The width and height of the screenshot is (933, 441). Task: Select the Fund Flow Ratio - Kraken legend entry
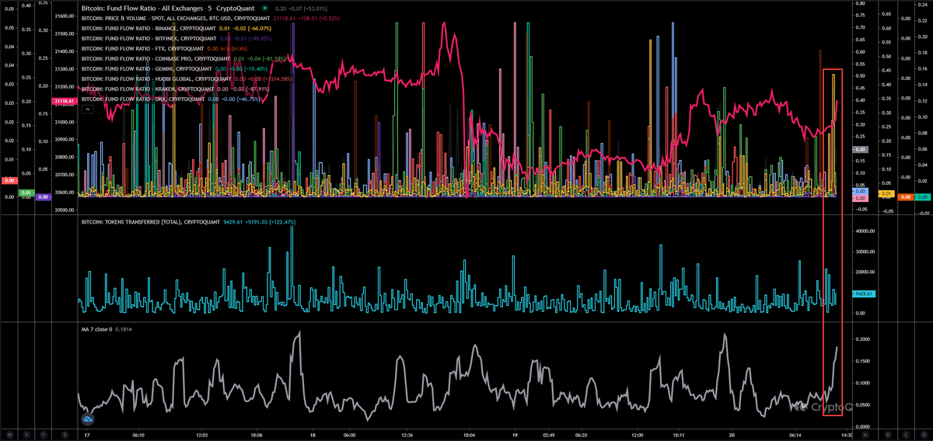click(147, 89)
